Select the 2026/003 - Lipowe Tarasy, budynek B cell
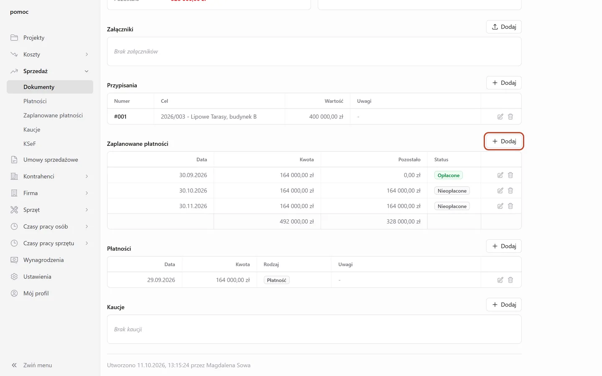602x376 pixels. click(219, 117)
